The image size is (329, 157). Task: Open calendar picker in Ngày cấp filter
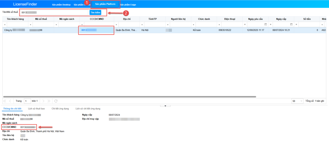coord(291,24)
